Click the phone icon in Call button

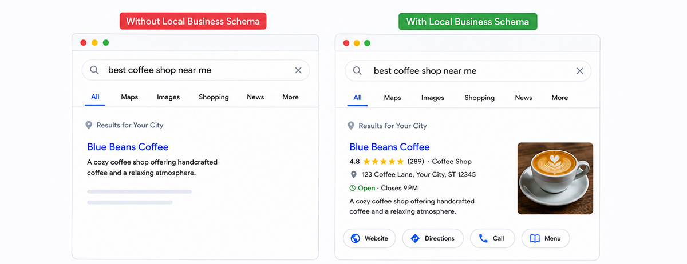pyautogui.click(x=483, y=238)
